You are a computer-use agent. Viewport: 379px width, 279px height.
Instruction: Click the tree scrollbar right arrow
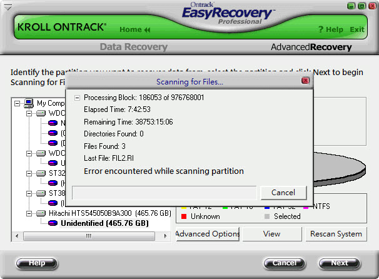click(165, 236)
